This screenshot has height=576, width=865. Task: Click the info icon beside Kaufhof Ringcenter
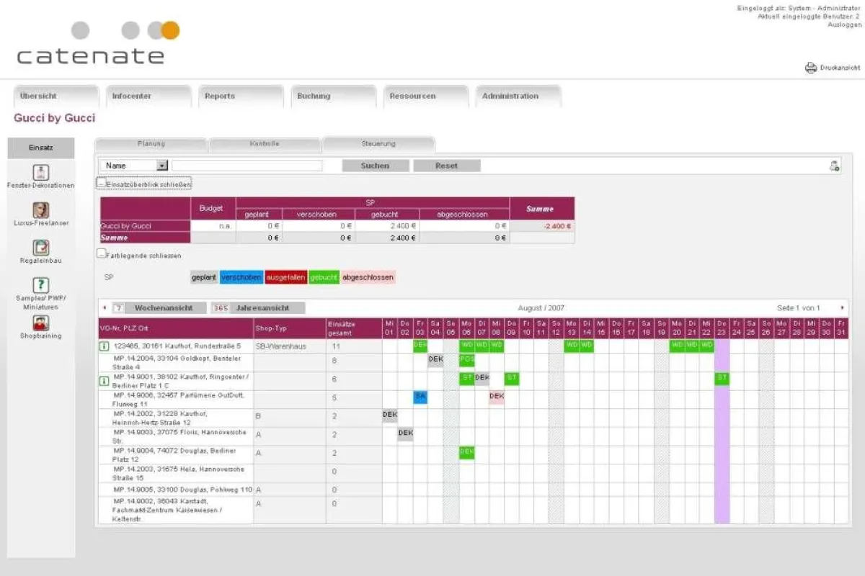coord(104,380)
